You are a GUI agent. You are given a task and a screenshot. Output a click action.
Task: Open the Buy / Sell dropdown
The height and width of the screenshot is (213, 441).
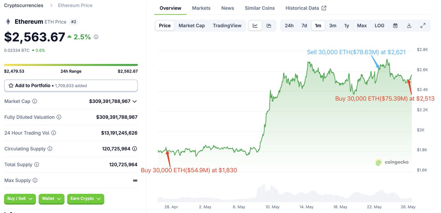pos(20,199)
